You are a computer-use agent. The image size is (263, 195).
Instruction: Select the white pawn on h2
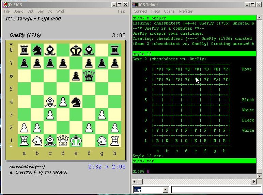[x=115, y=128]
